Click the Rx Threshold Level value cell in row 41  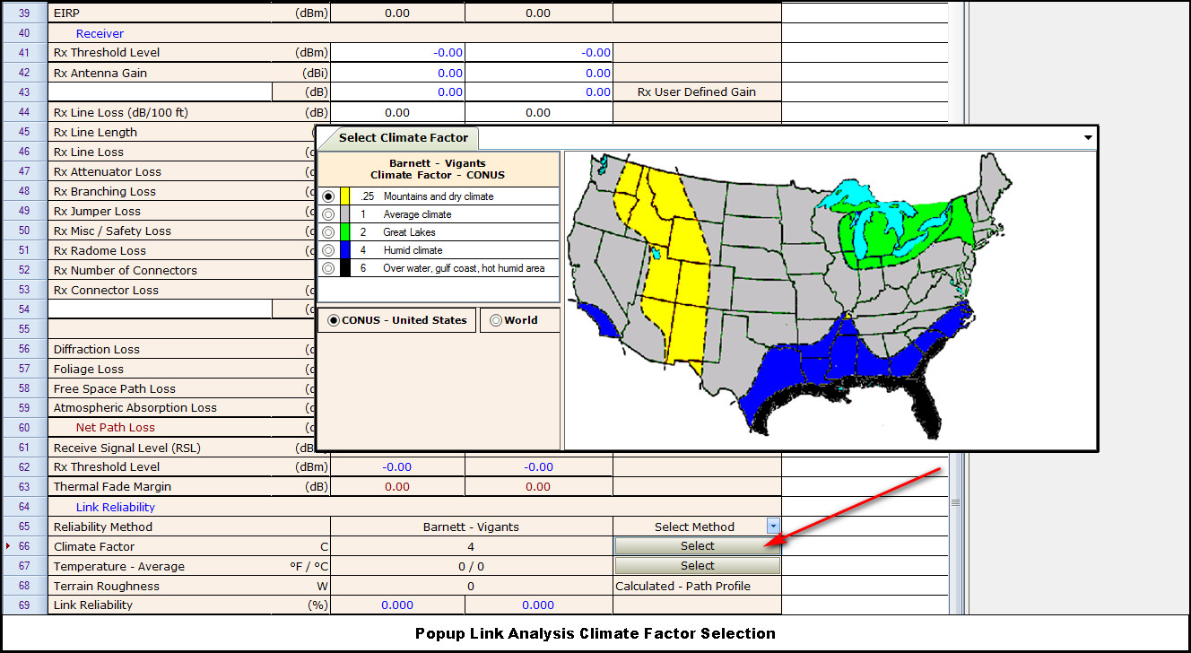pyautogui.click(x=397, y=53)
